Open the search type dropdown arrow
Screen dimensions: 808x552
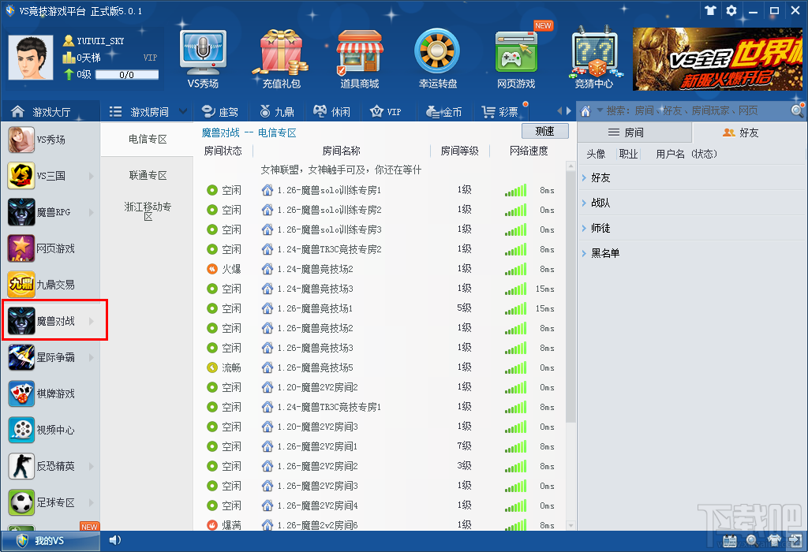(600, 110)
